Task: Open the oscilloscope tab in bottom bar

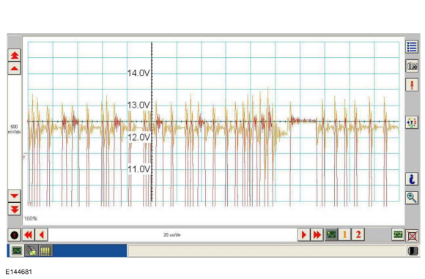Action: click(17, 251)
